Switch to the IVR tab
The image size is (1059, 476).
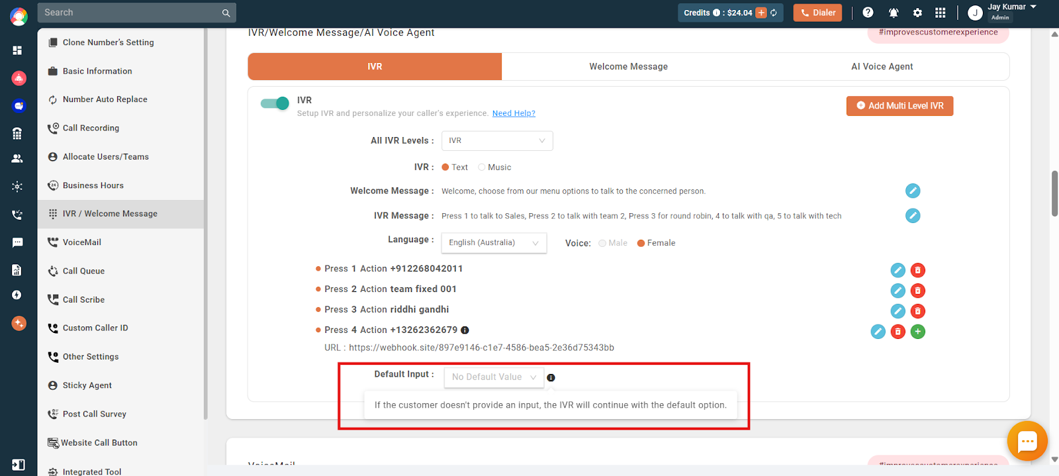[375, 66]
